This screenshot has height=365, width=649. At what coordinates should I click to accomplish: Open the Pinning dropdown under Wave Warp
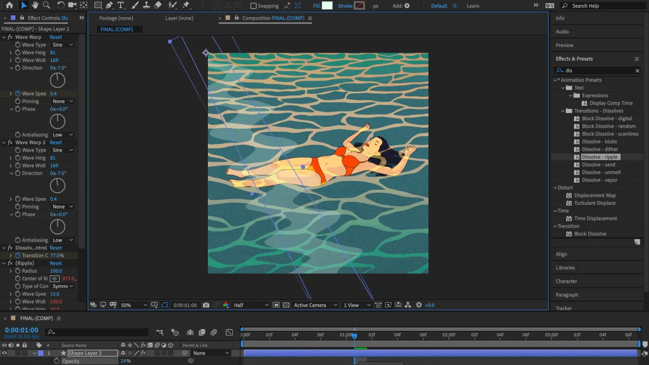click(x=63, y=101)
